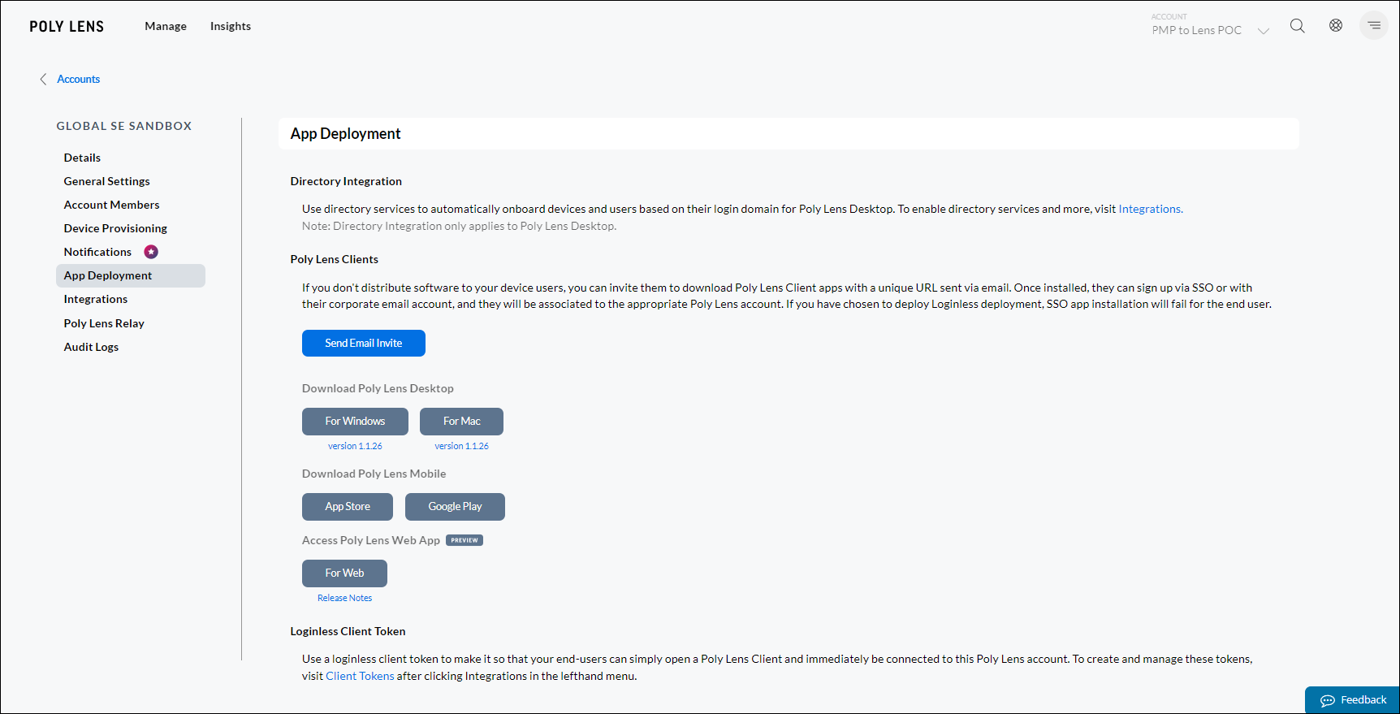Open the Windows version 1.1.26 link
This screenshot has width=1400, height=714.
(x=355, y=446)
